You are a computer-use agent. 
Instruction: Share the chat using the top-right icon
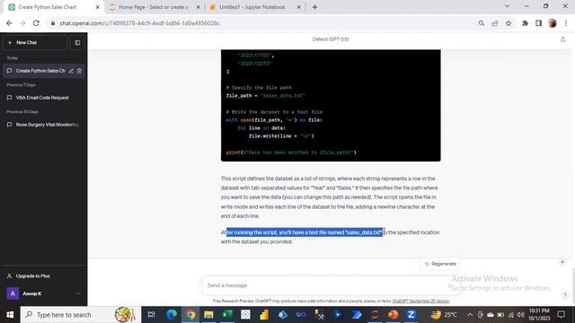coord(562,39)
